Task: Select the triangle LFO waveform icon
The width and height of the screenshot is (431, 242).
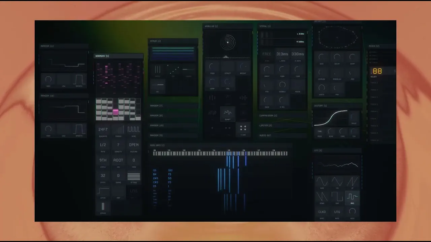Action: (337, 182)
